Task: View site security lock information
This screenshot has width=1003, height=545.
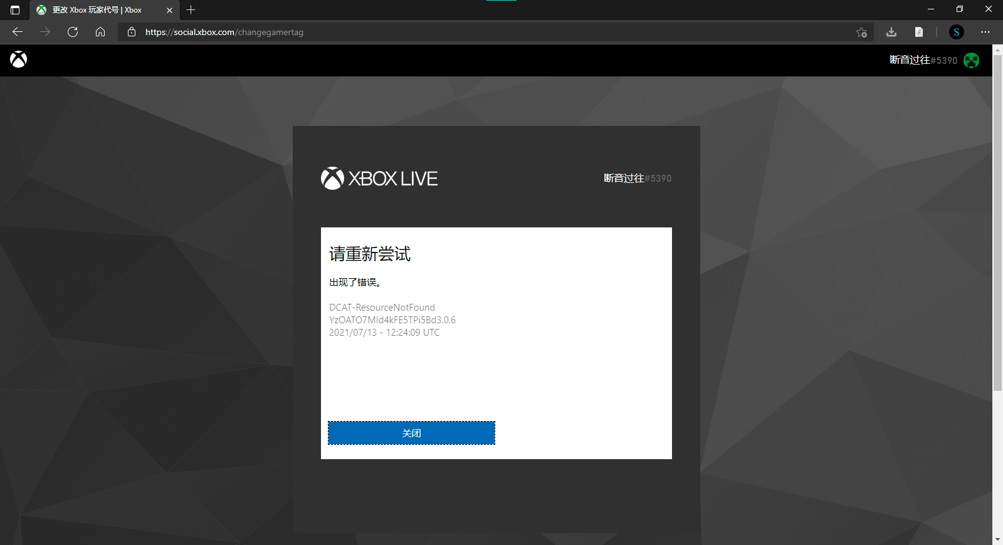Action: tap(132, 32)
